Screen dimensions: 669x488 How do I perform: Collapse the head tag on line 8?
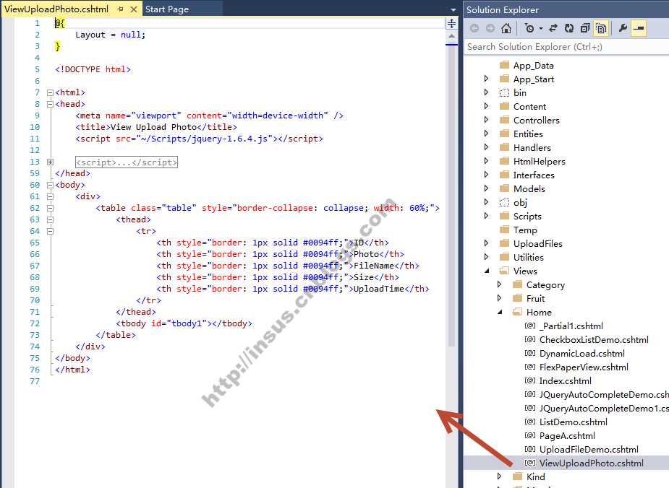50,104
